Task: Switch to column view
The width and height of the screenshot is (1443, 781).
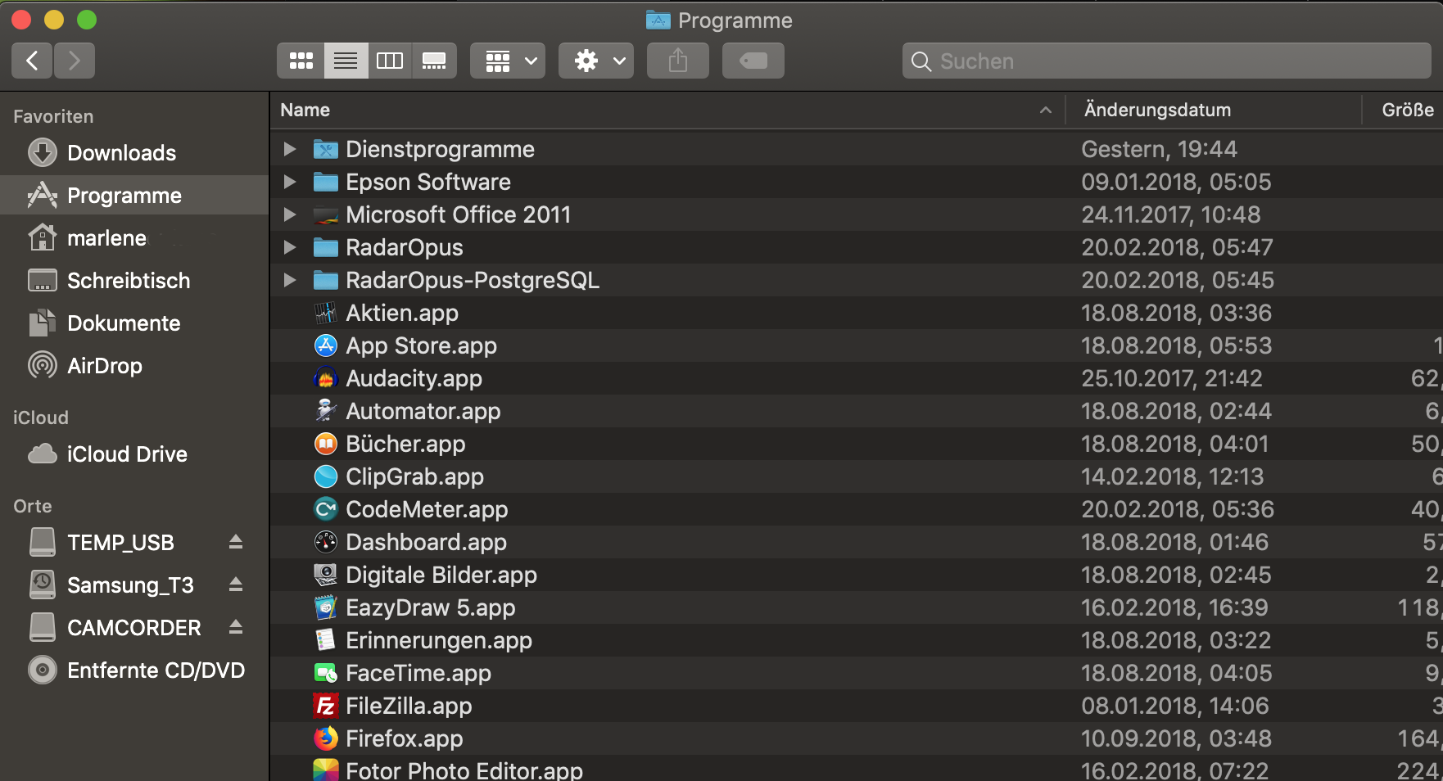Action: click(390, 61)
